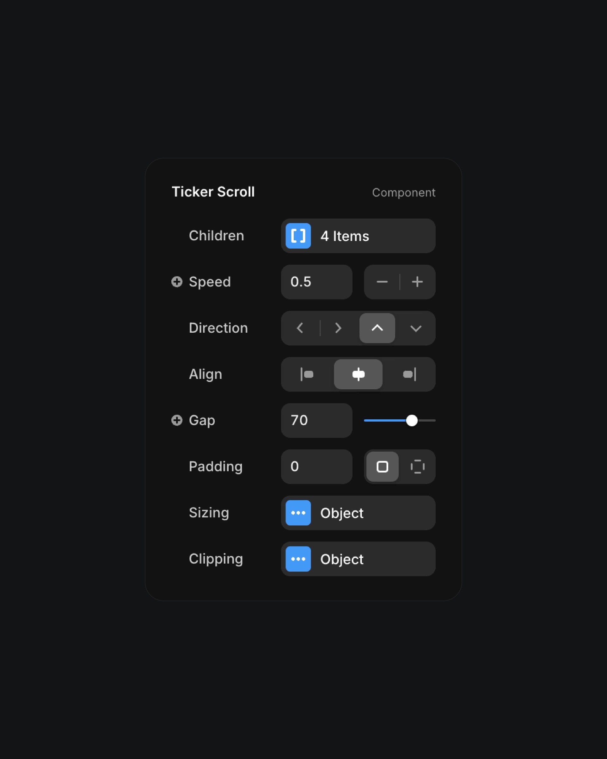Enable the Speed increment plus button
The width and height of the screenshot is (607, 759).
(x=417, y=282)
